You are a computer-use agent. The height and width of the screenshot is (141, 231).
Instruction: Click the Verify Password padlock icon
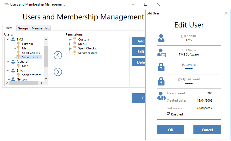[x=161, y=81]
